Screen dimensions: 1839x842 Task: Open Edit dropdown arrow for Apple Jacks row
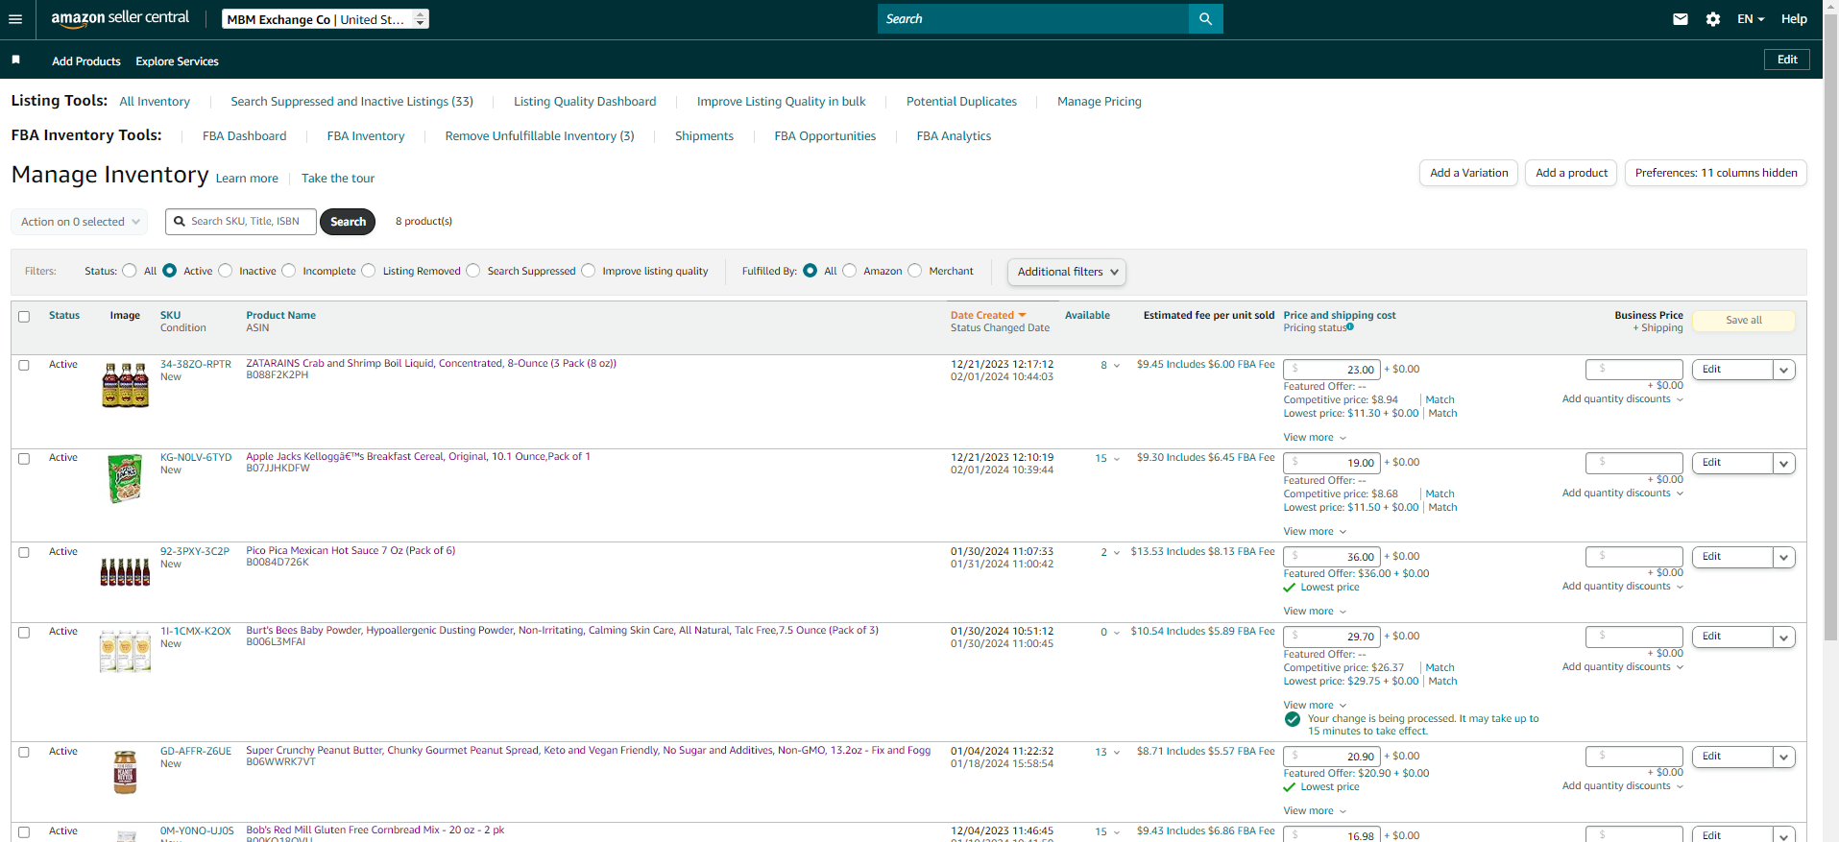pos(1784,464)
